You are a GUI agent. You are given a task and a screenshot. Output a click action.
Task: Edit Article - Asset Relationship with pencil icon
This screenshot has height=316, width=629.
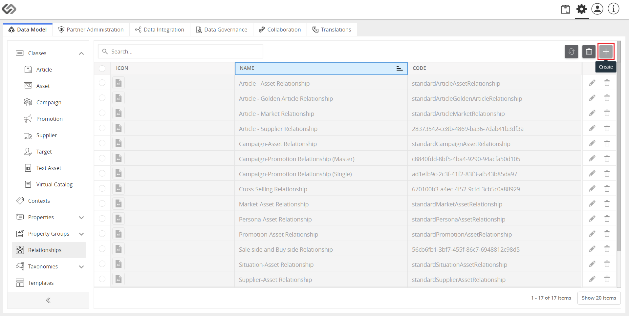(x=592, y=83)
